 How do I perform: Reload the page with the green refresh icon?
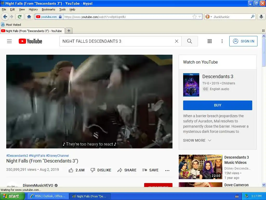click(20, 17)
